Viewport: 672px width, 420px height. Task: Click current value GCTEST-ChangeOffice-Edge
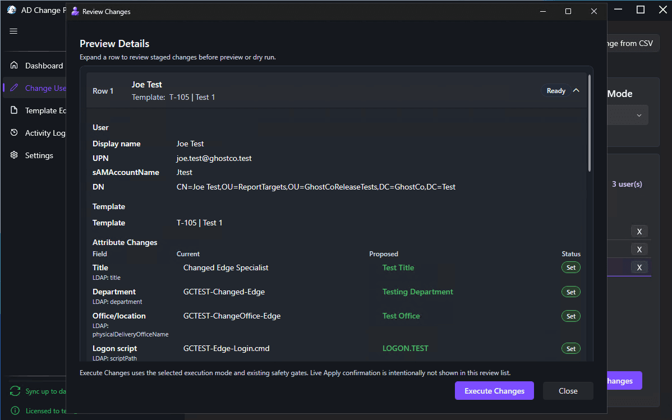(x=232, y=316)
